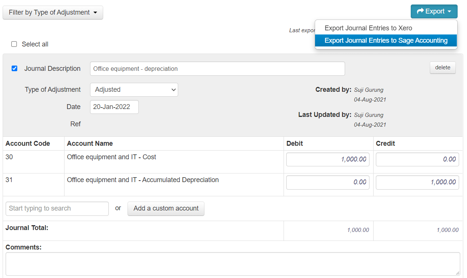
Task: Uncheck the Journal Description checkbox
Action: click(15, 69)
